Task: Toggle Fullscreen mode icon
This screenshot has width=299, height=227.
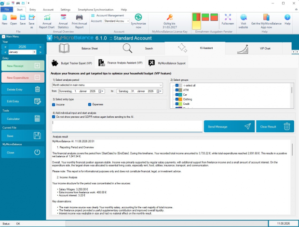Action: (228, 17)
